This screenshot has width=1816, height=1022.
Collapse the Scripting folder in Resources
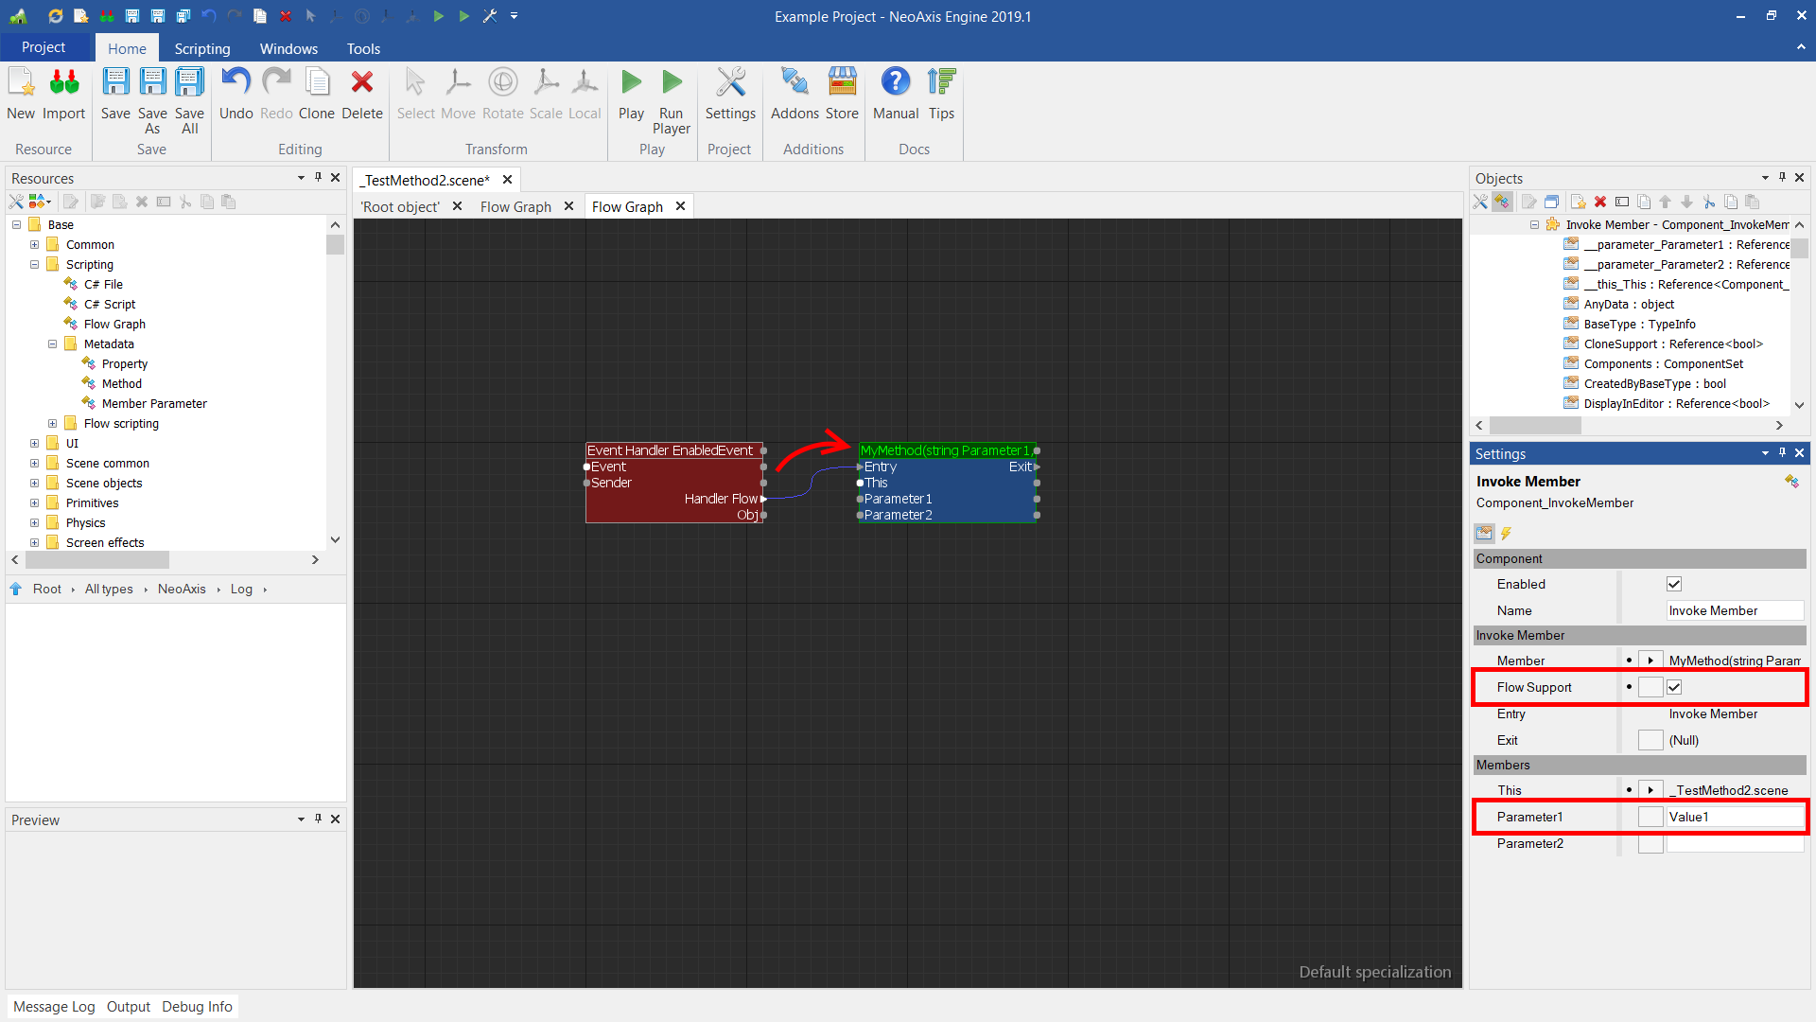(35, 265)
